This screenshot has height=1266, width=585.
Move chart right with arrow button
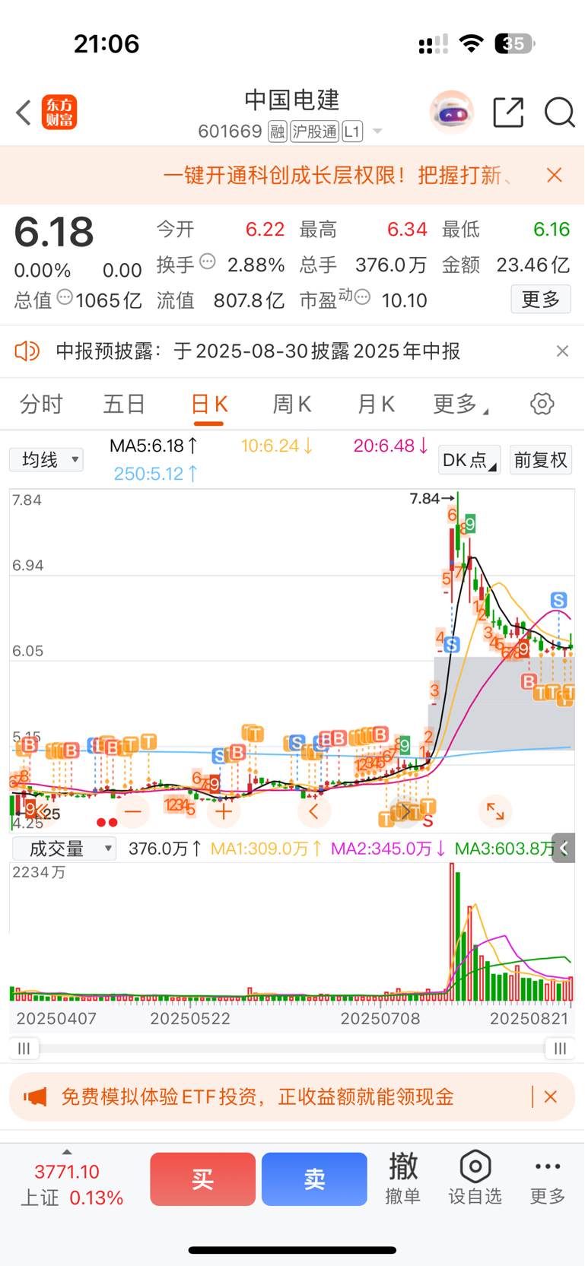[405, 812]
